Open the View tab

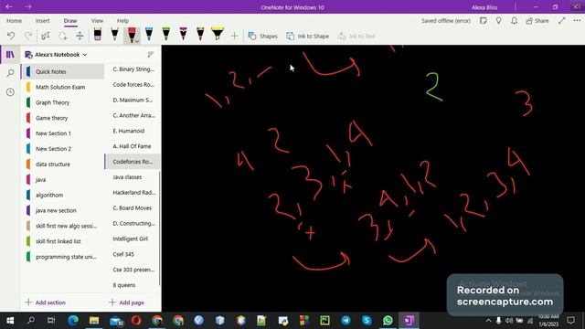point(98,21)
